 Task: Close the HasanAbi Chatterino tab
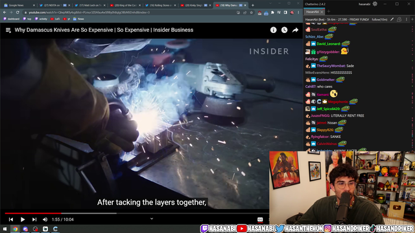(x=322, y=12)
